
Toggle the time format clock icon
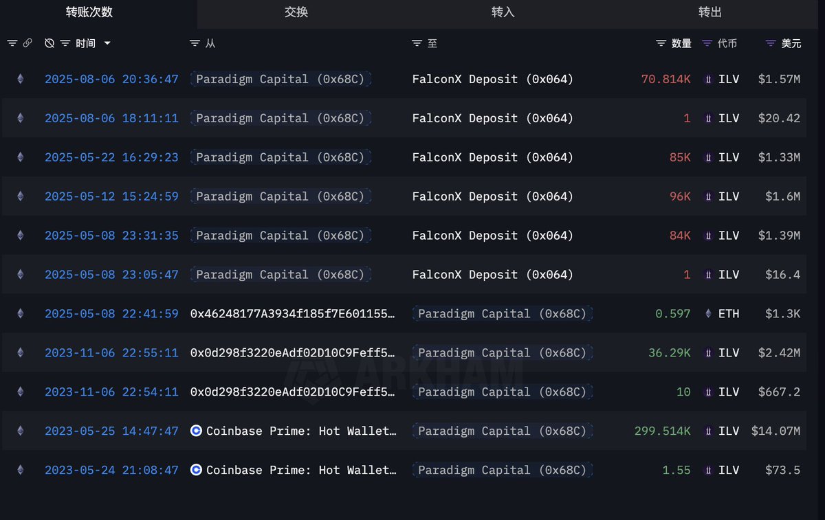click(x=49, y=43)
